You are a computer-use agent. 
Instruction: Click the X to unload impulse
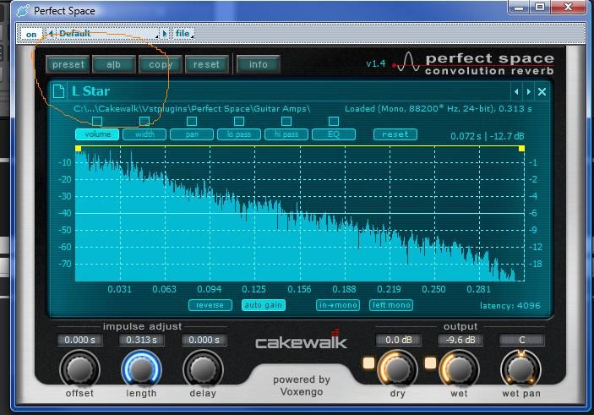pyautogui.click(x=542, y=91)
